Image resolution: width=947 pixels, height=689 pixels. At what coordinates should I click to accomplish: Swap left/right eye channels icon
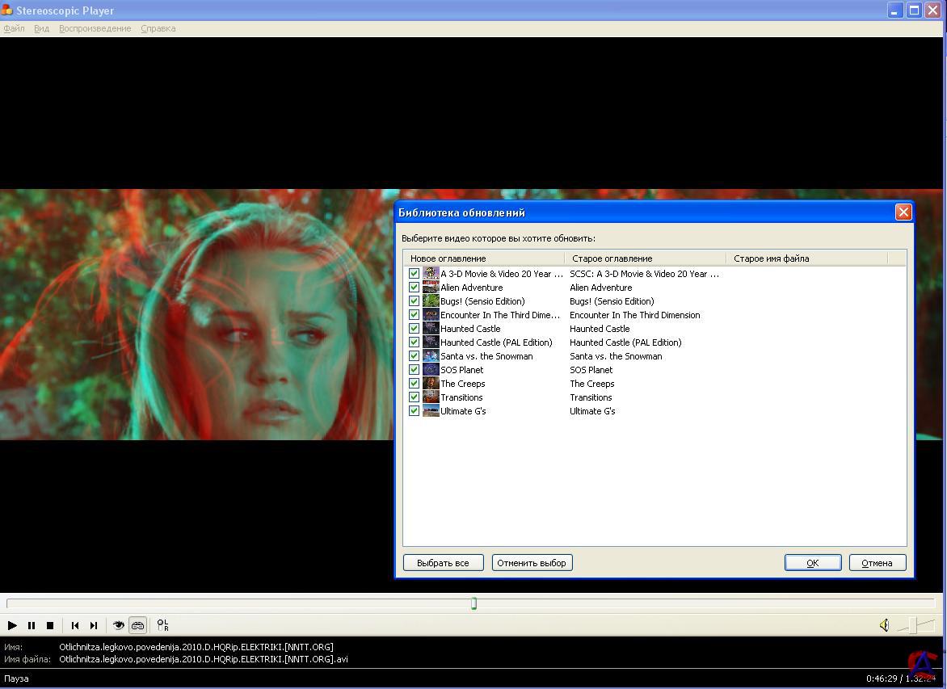[163, 625]
